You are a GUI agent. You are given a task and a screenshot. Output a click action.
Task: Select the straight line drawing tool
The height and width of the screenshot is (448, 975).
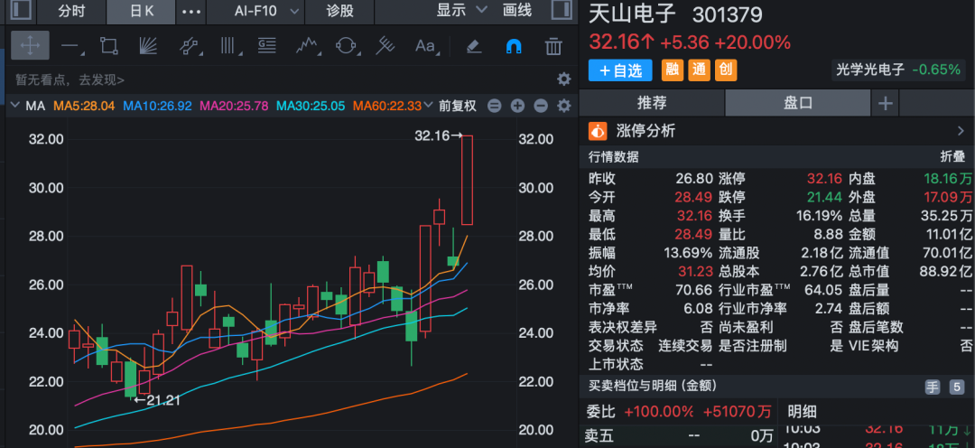pyautogui.click(x=70, y=45)
